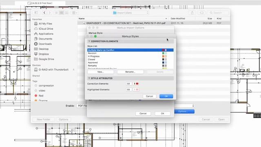261x147 pixels.
Task: Cancel the file open dialog
Action: pos(206,119)
